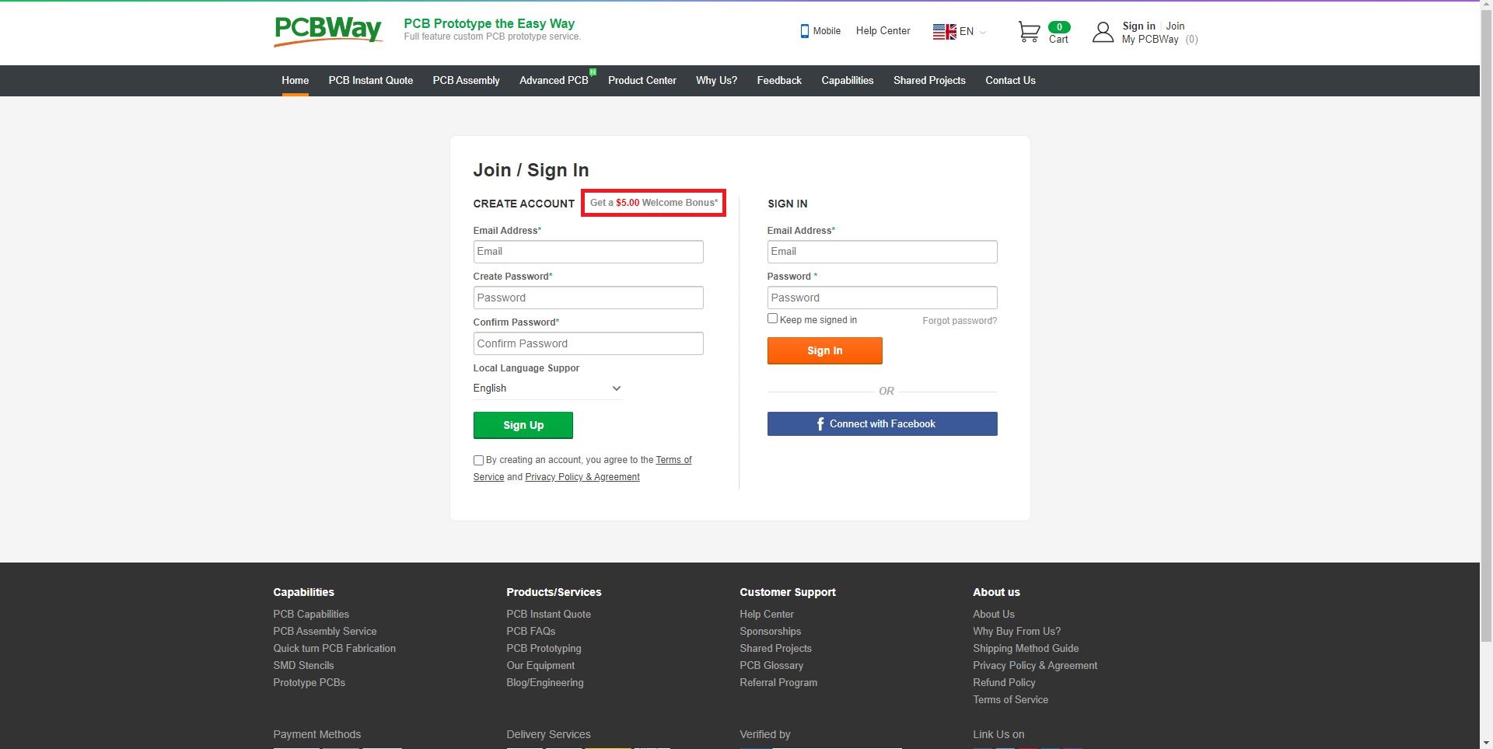Open Shared Projects footer link
This screenshot has width=1493, height=749.
tap(775, 649)
